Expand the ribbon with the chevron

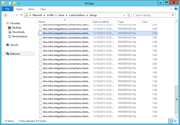[172, 9]
